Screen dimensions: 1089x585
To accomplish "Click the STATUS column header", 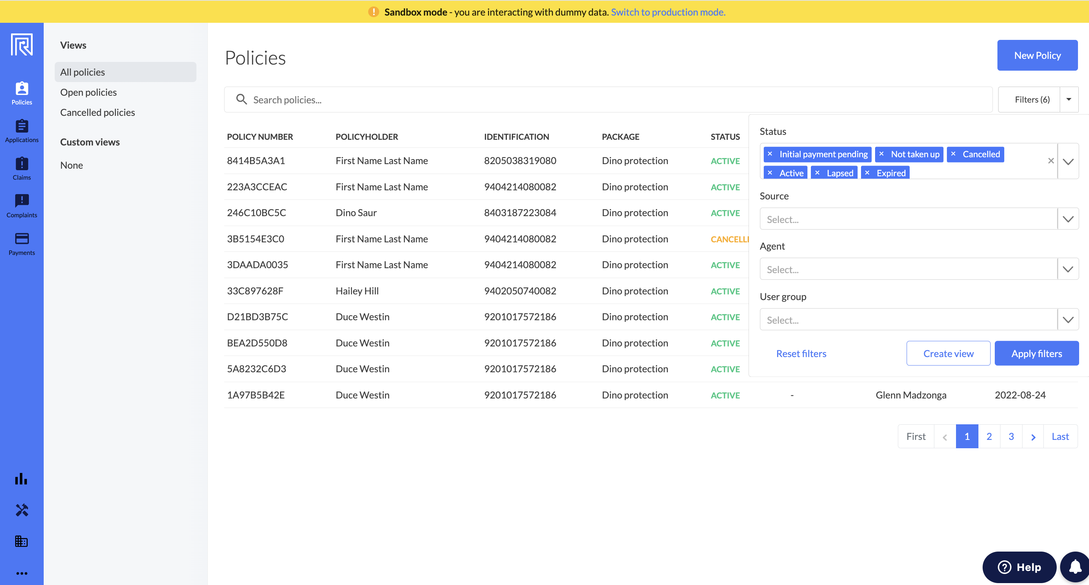I will click(x=725, y=136).
